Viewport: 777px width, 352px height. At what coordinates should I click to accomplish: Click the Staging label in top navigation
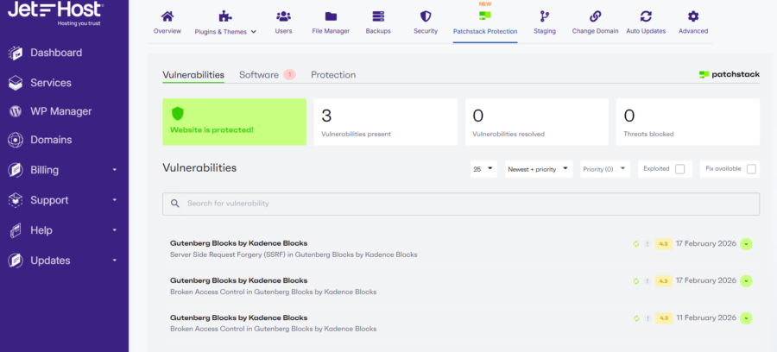[545, 31]
